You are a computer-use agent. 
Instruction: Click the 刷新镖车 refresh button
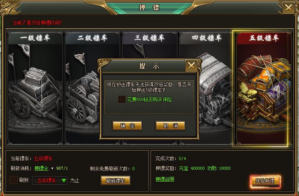pos(115,181)
